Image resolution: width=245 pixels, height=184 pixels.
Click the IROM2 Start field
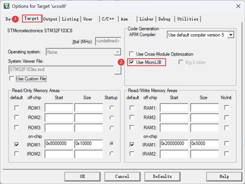point(59,154)
